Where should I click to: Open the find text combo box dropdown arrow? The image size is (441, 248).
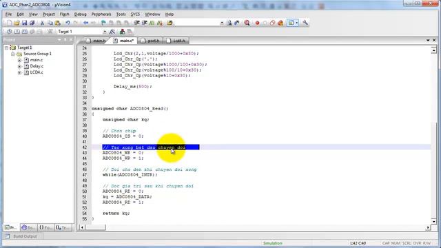coord(222,23)
